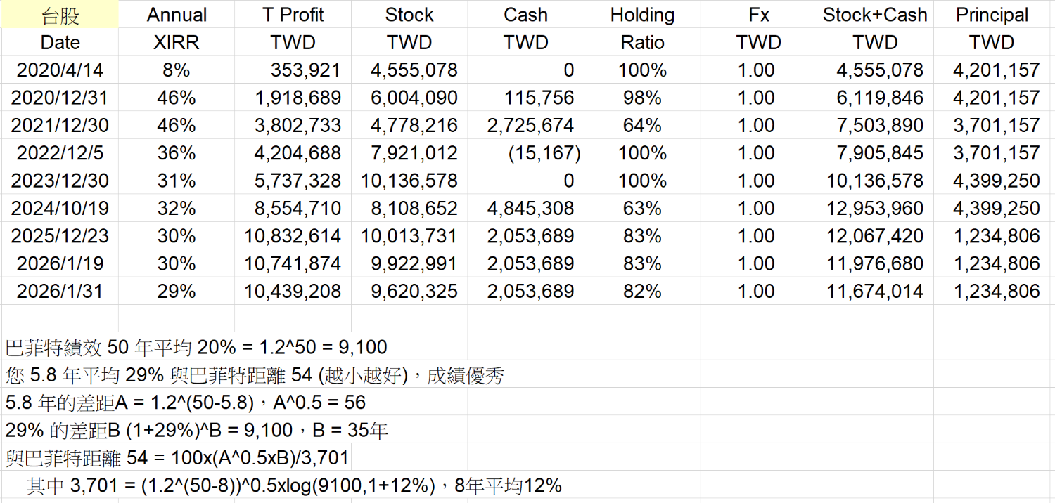Click the 64% holding ratio cell

point(642,126)
